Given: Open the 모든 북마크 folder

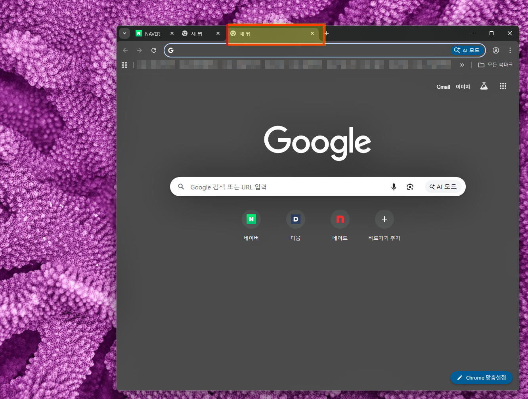Looking at the screenshot, I should (x=495, y=65).
